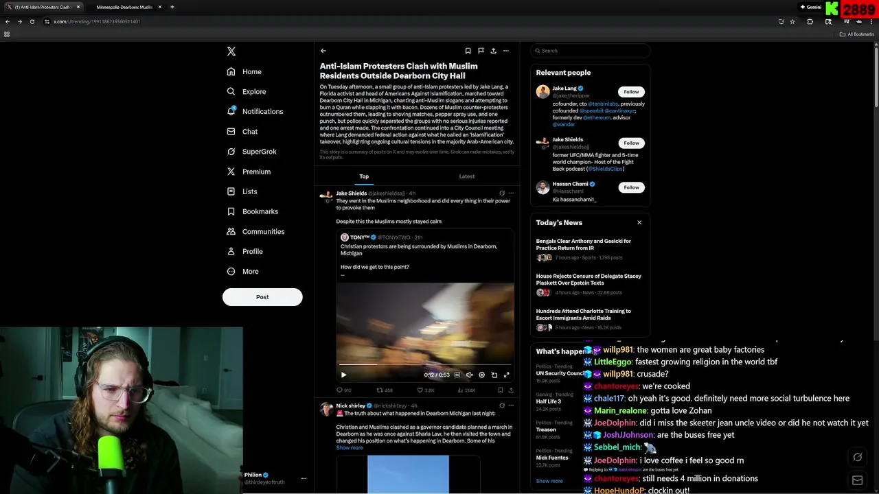Image resolution: width=879 pixels, height=494 pixels.
Task: Open the story's more options menu
Action: (506, 51)
